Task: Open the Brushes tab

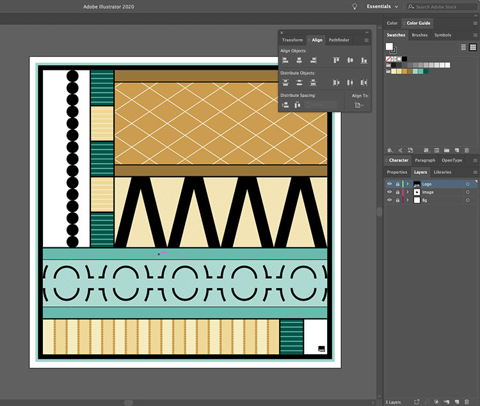Action: point(420,35)
